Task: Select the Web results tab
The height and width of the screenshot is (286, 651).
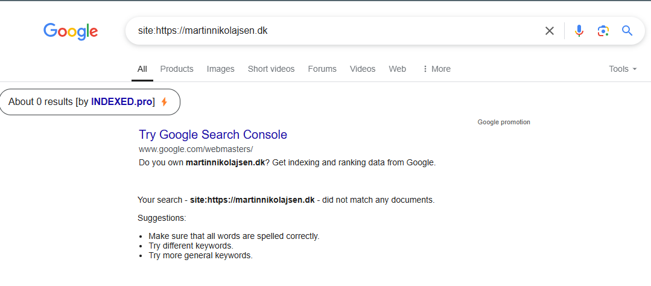Action: [x=398, y=69]
